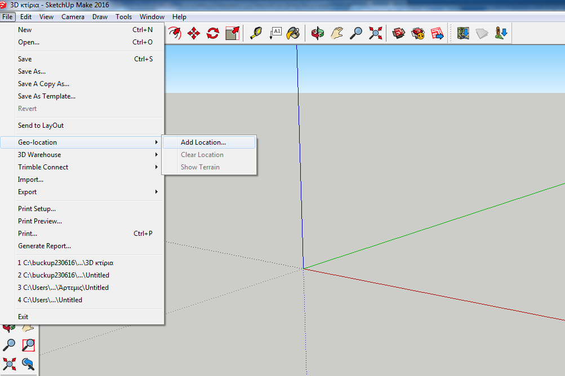This screenshot has height=376, width=565.
Task: Select the Move tool four-arrow icon
Action: 194,34
